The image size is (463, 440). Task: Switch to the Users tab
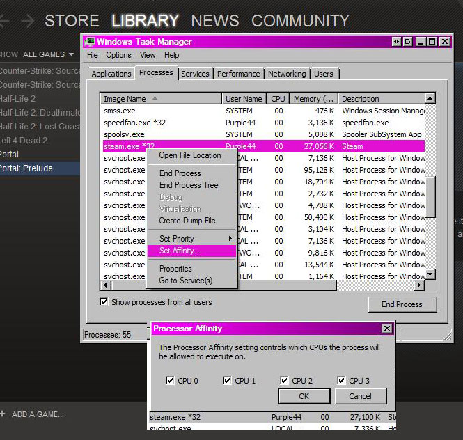click(324, 74)
